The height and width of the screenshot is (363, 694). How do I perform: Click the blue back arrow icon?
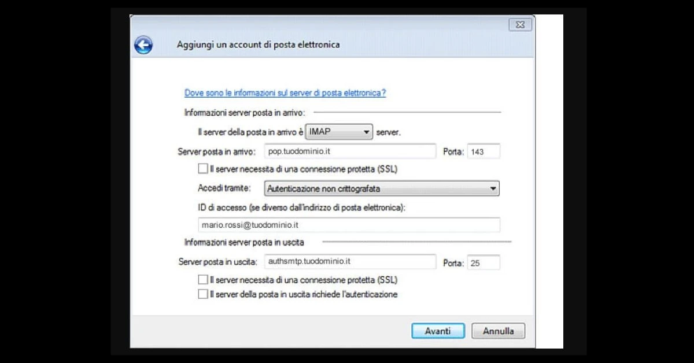(x=143, y=45)
